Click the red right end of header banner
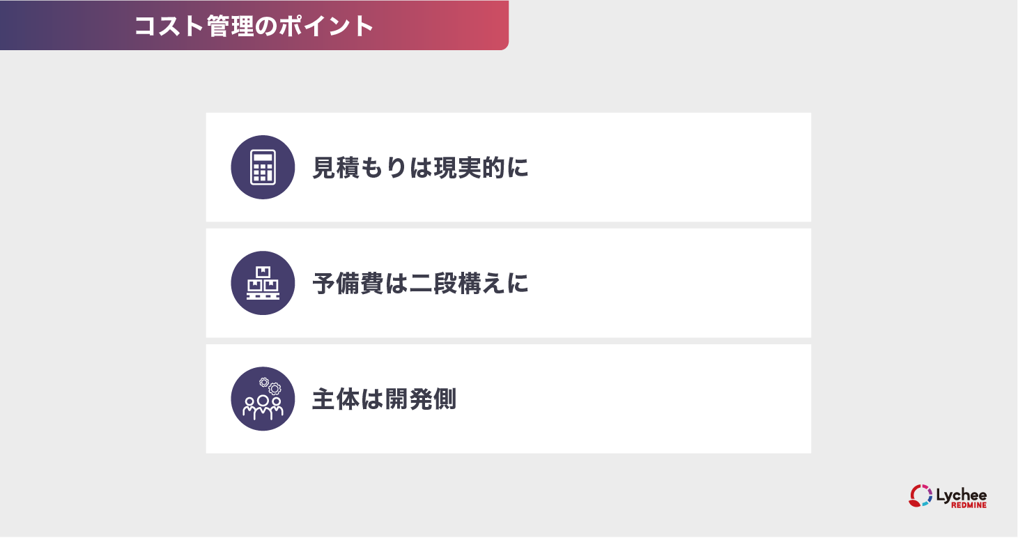The image size is (1018, 538). coord(488,25)
